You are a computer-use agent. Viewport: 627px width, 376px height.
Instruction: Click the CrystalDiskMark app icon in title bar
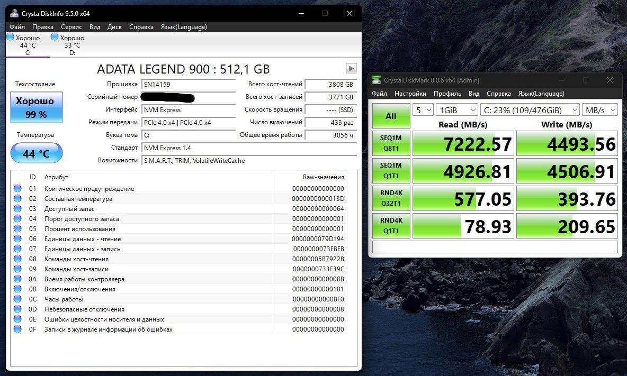377,80
